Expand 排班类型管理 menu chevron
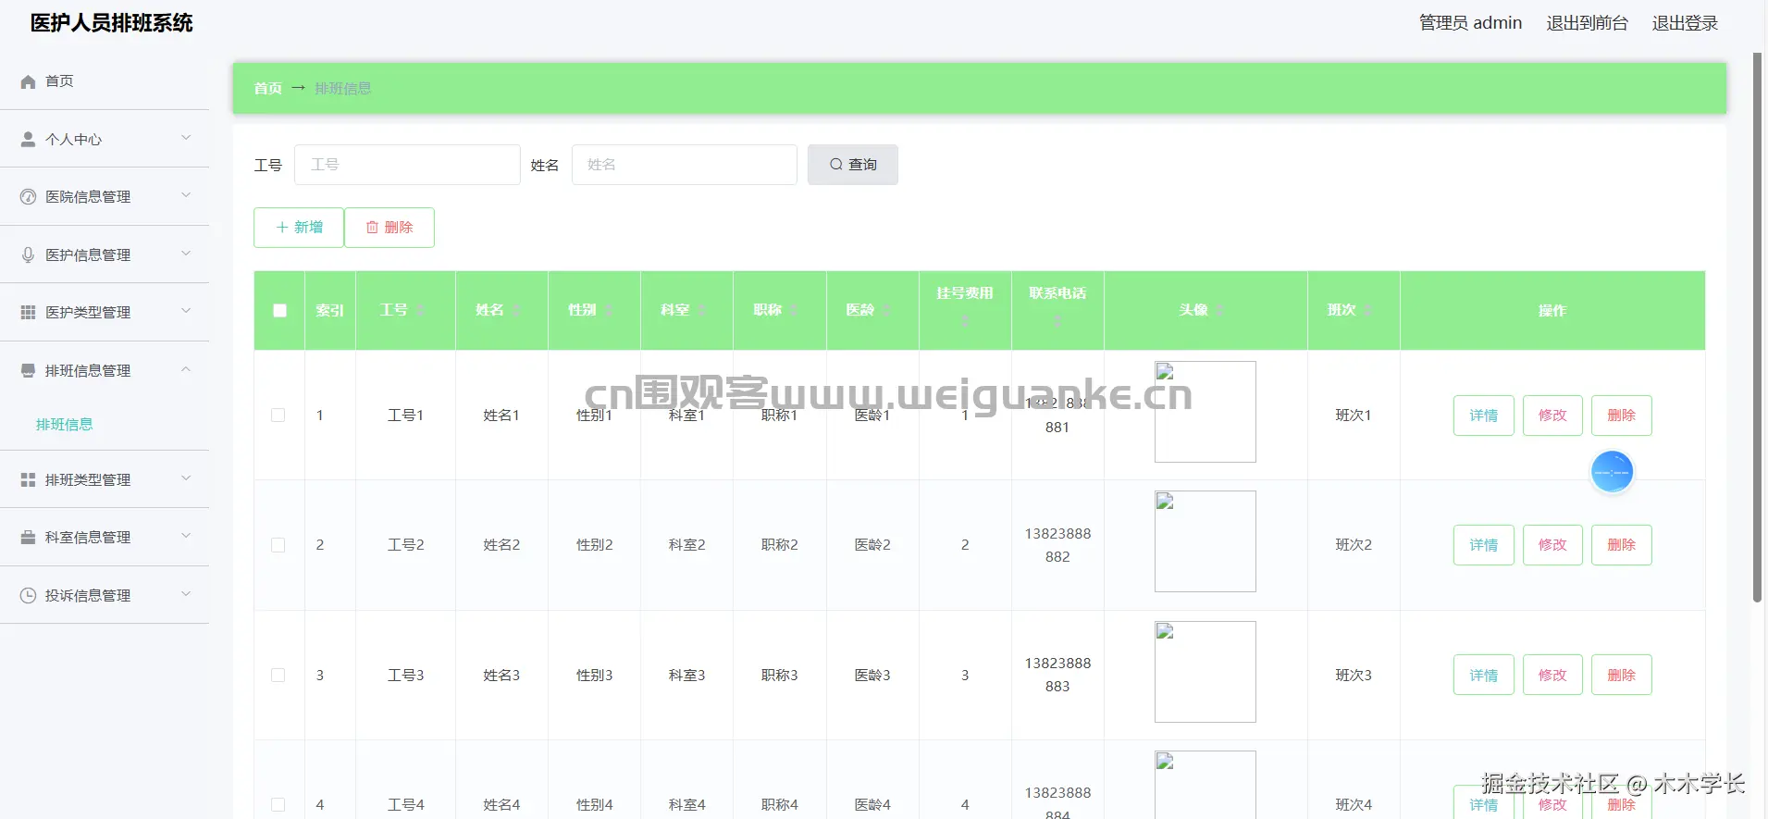Image resolution: width=1768 pixels, height=819 pixels. [x=186, y=478]
